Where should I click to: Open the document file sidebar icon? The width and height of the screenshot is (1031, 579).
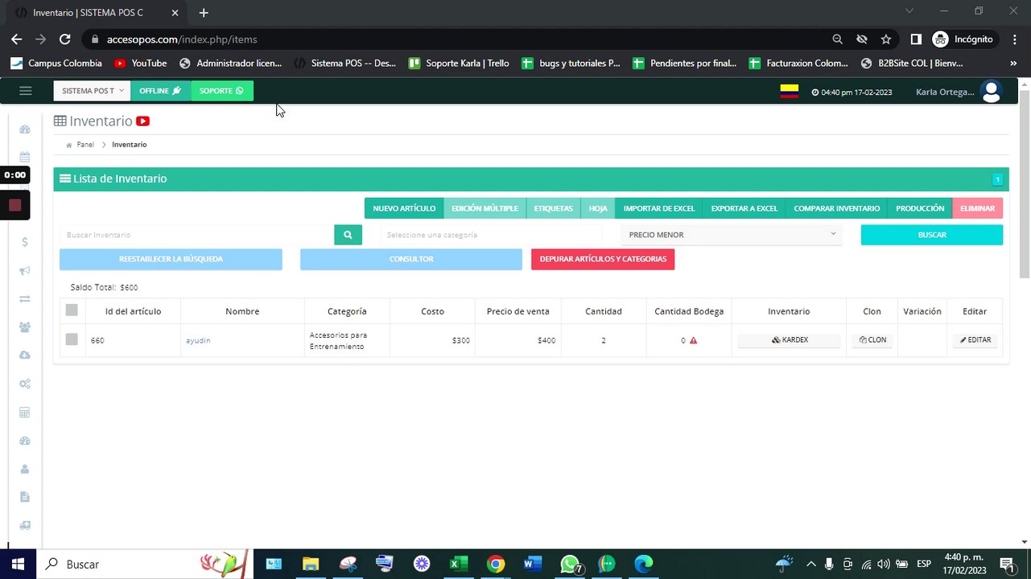(x=25, y=497)
